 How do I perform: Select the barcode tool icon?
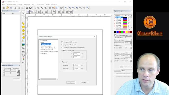(24, 52)
